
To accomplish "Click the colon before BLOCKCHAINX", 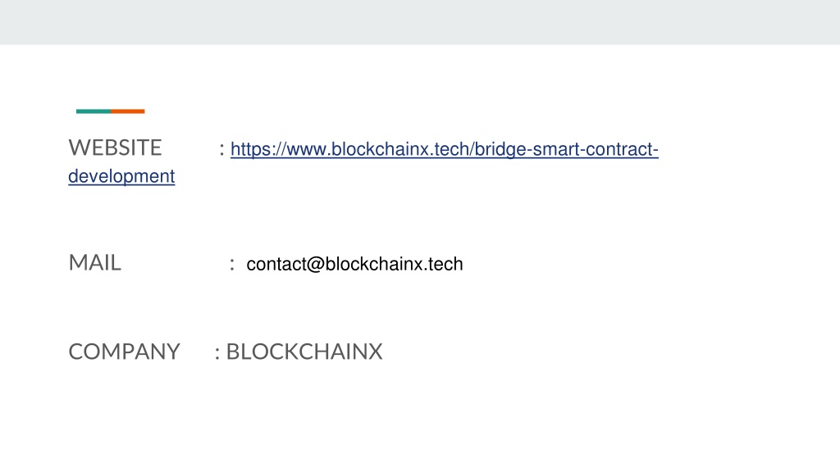I will coord(217,353).
